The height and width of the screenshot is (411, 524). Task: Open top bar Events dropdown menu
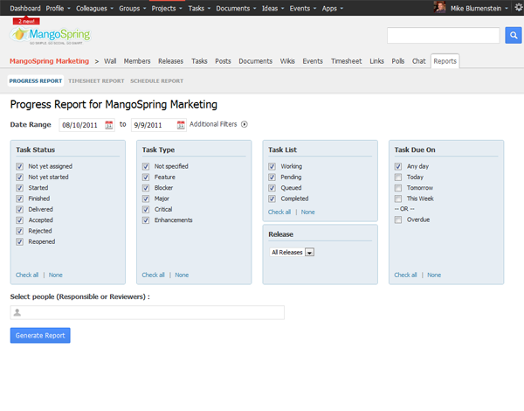pyautogui.click(x=303, y=9)
